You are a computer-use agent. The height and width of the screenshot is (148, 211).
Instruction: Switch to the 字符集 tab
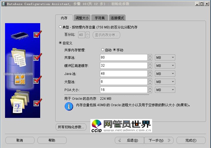(x=100, y=18)
